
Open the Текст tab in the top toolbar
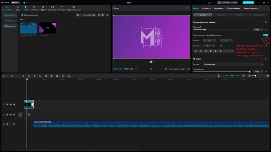point(26,8)
